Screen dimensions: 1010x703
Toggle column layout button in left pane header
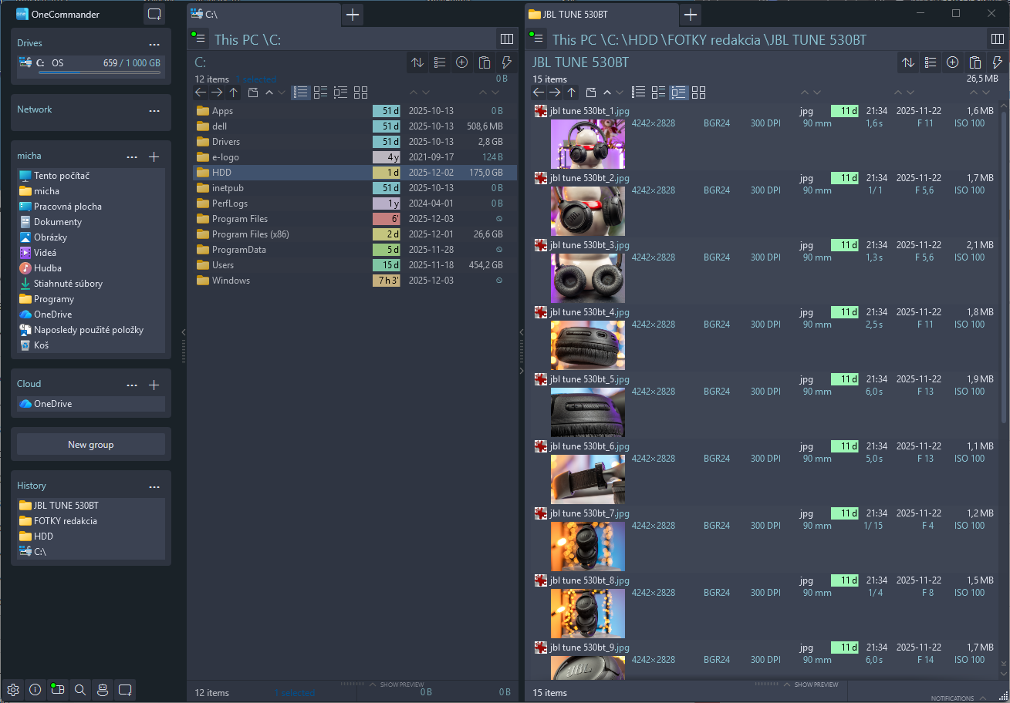507,39
